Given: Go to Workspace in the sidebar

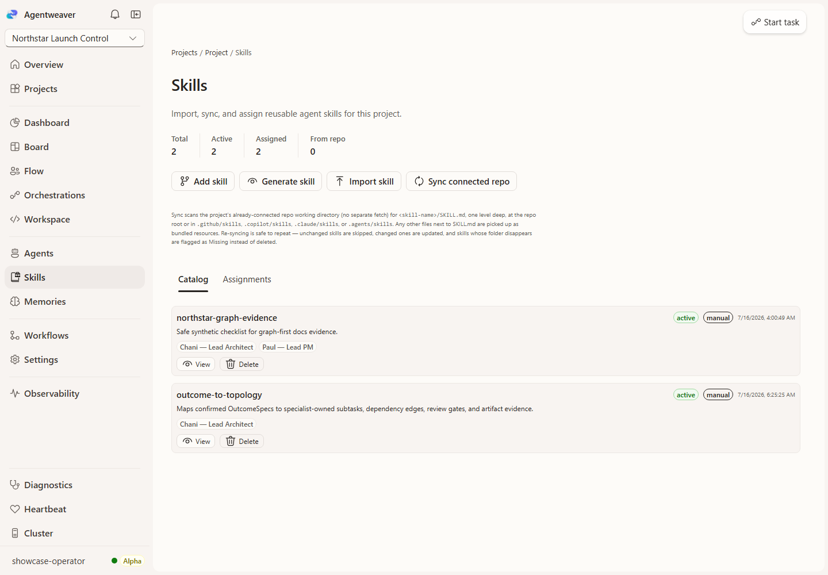Looking at the screenshot, I should 75,219.
